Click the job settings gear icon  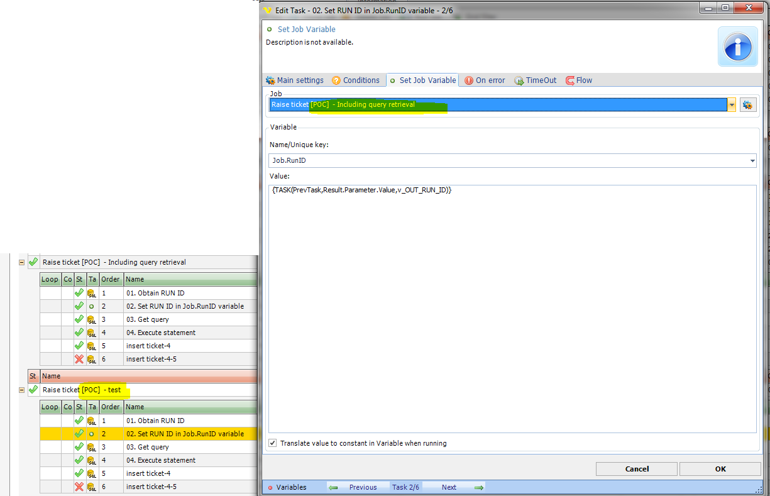pyautogui.click(x=747, y=105)
